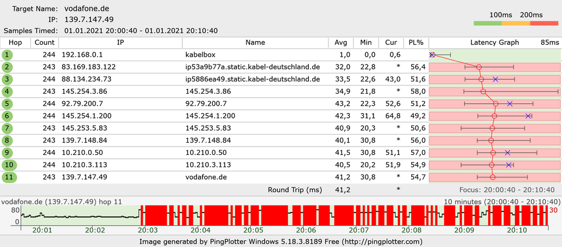Click hop 4 number badge
Viewport: 562px width, 247px height.
[7, 92]
